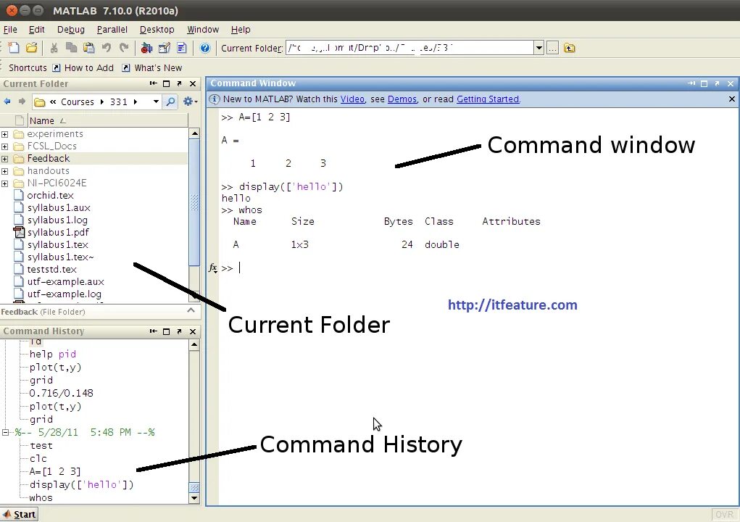
Task: Go up one folder level icon
Action: 570,48
